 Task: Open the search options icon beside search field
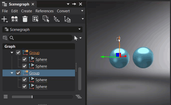[x=5, y=38]
